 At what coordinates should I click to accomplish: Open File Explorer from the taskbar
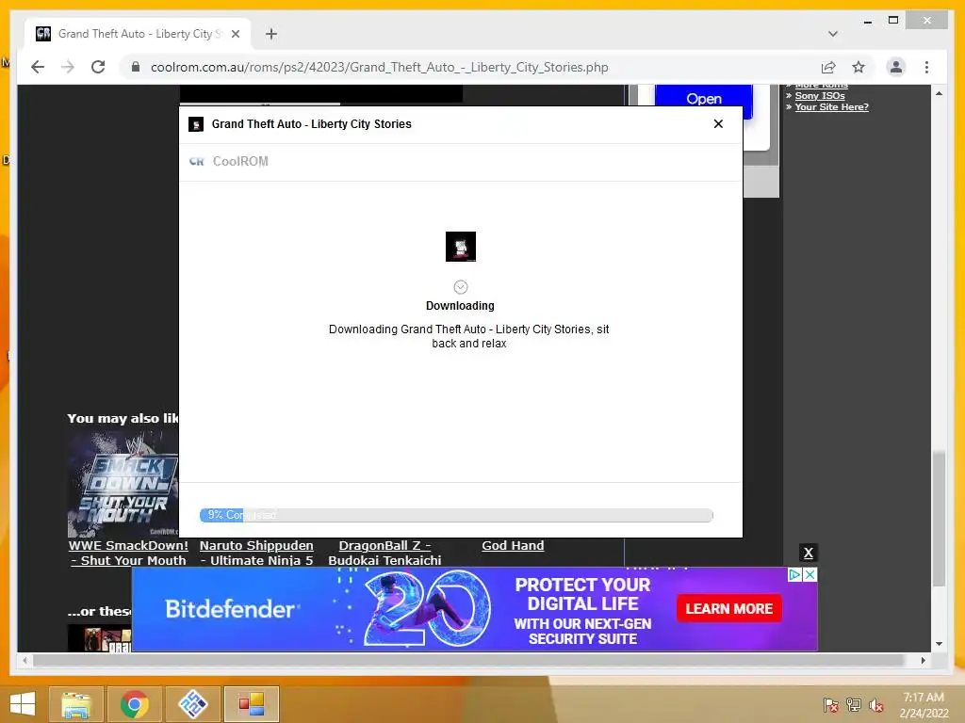pos(76,704)
